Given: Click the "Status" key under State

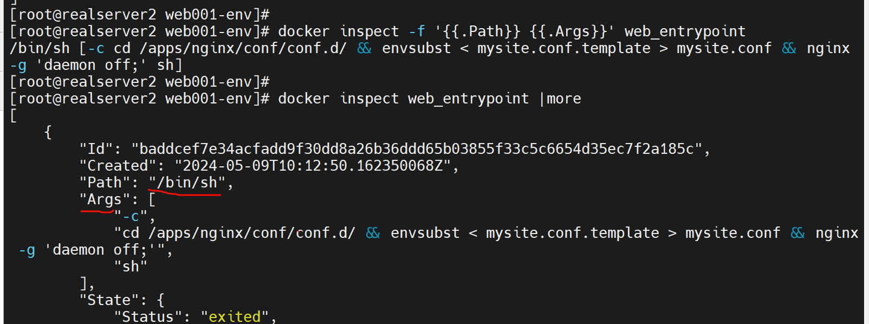Looking at the screenshot, I should click(147, 316).
